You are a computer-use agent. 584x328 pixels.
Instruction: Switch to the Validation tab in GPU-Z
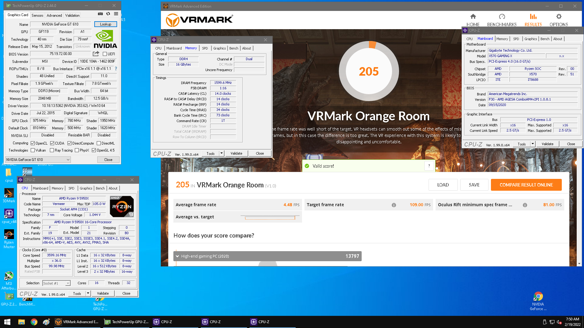[x=72, y=15]
